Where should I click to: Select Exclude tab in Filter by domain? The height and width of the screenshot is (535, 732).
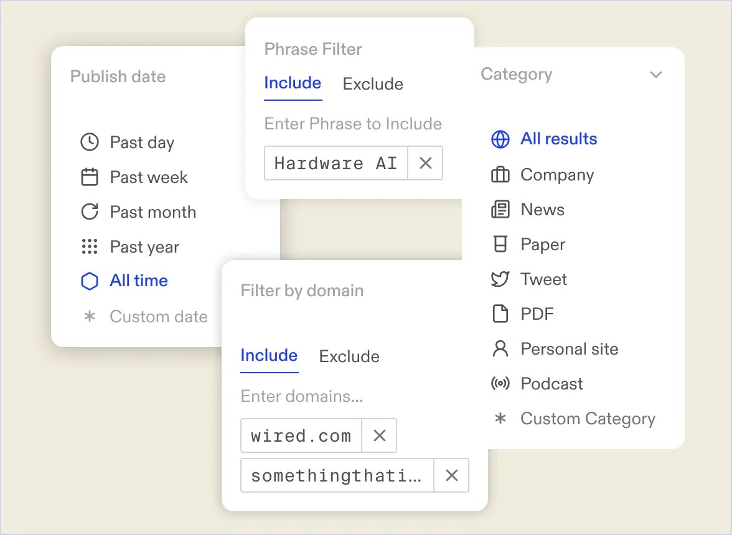point(349,356)
